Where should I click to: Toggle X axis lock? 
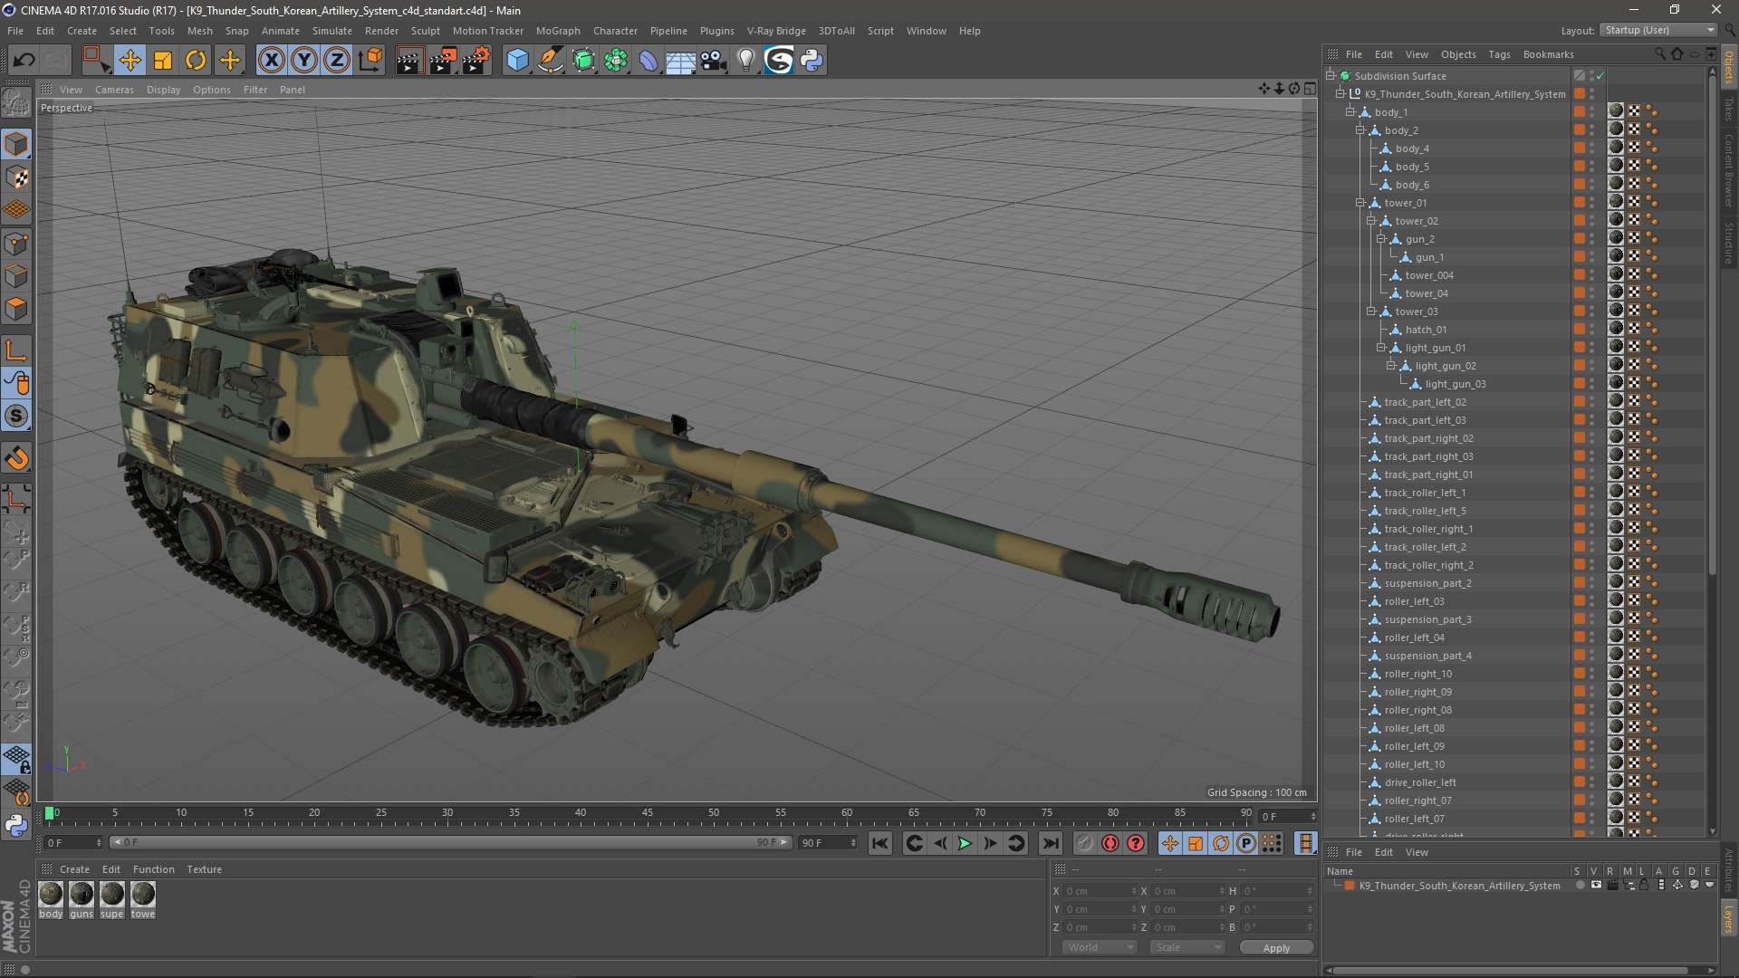pyautogui.click(x=271, y=61)
